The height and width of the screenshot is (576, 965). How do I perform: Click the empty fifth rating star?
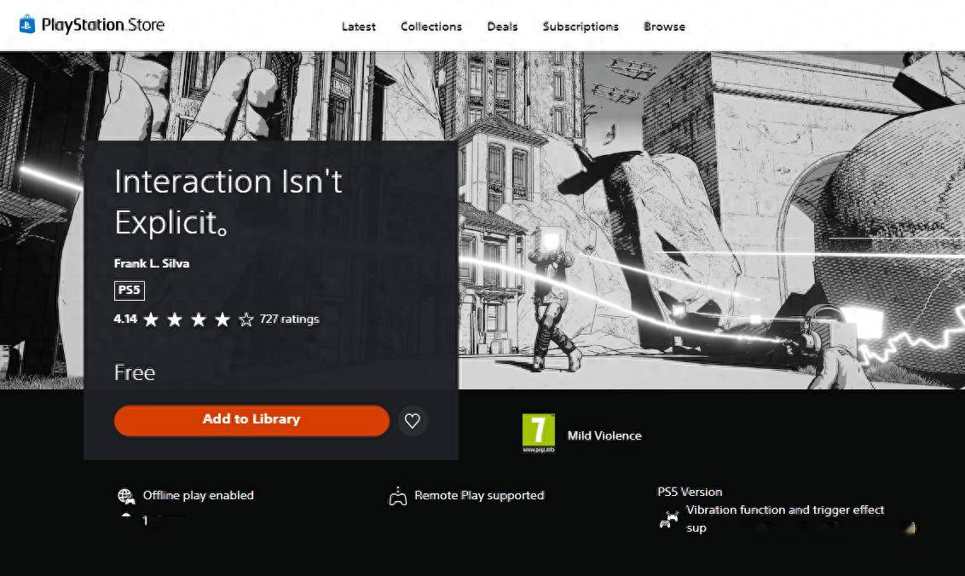pyautogui.click(x=246, y=320)
